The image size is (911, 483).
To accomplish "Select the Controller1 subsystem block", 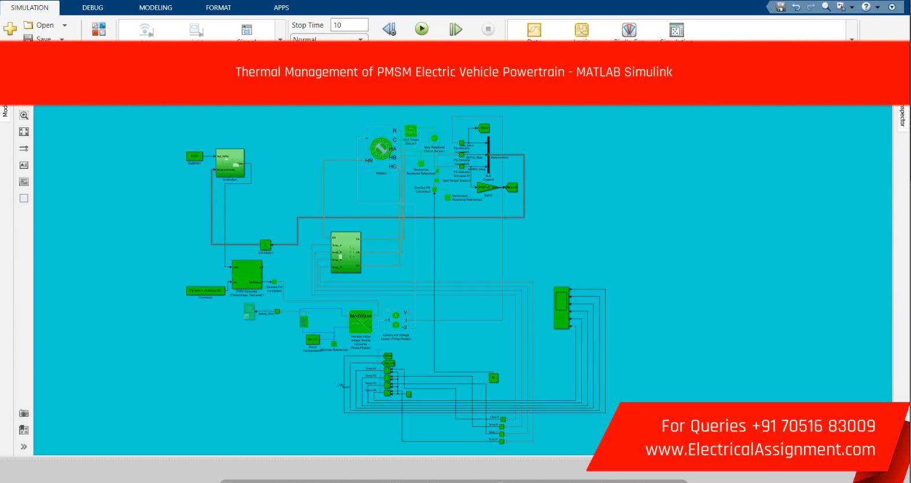I will point(230,163).
